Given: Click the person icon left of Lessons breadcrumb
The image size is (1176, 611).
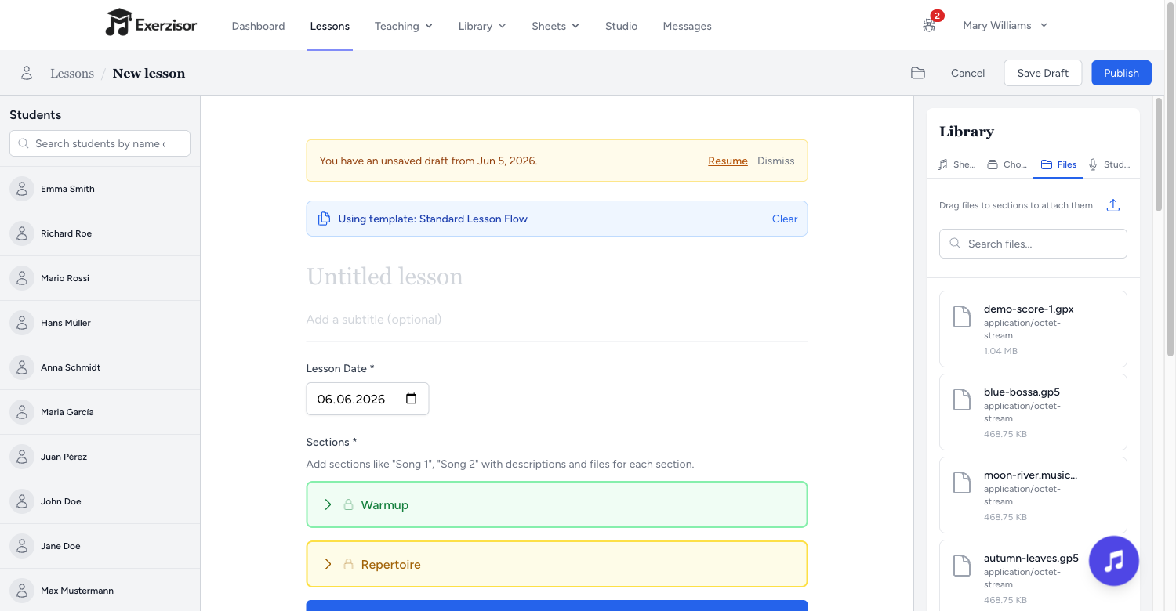Looking at the screenshot, I should pos(27,73).
